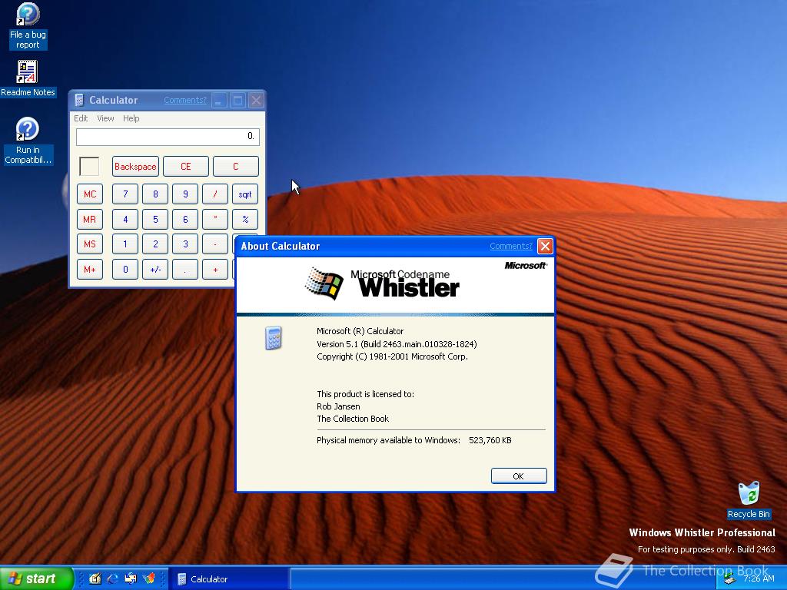
Task: Click the '523,760 KB' memory value
Action: (x=490, y=440)
